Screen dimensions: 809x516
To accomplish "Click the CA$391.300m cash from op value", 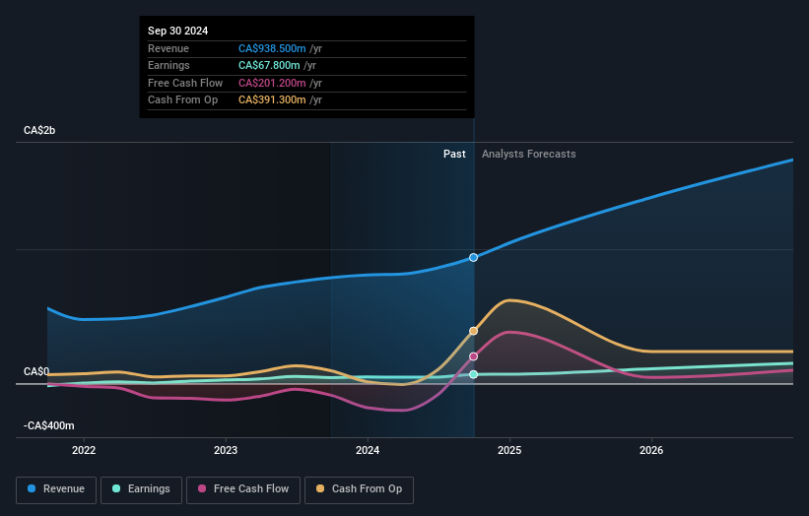I will point(272,100).
